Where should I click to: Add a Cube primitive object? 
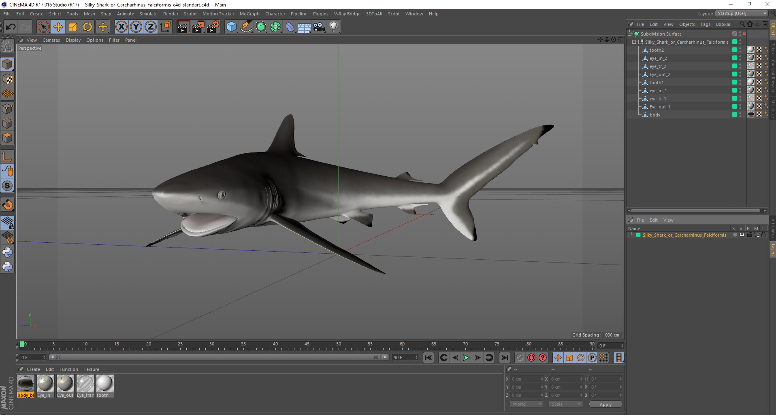(231, 27)
